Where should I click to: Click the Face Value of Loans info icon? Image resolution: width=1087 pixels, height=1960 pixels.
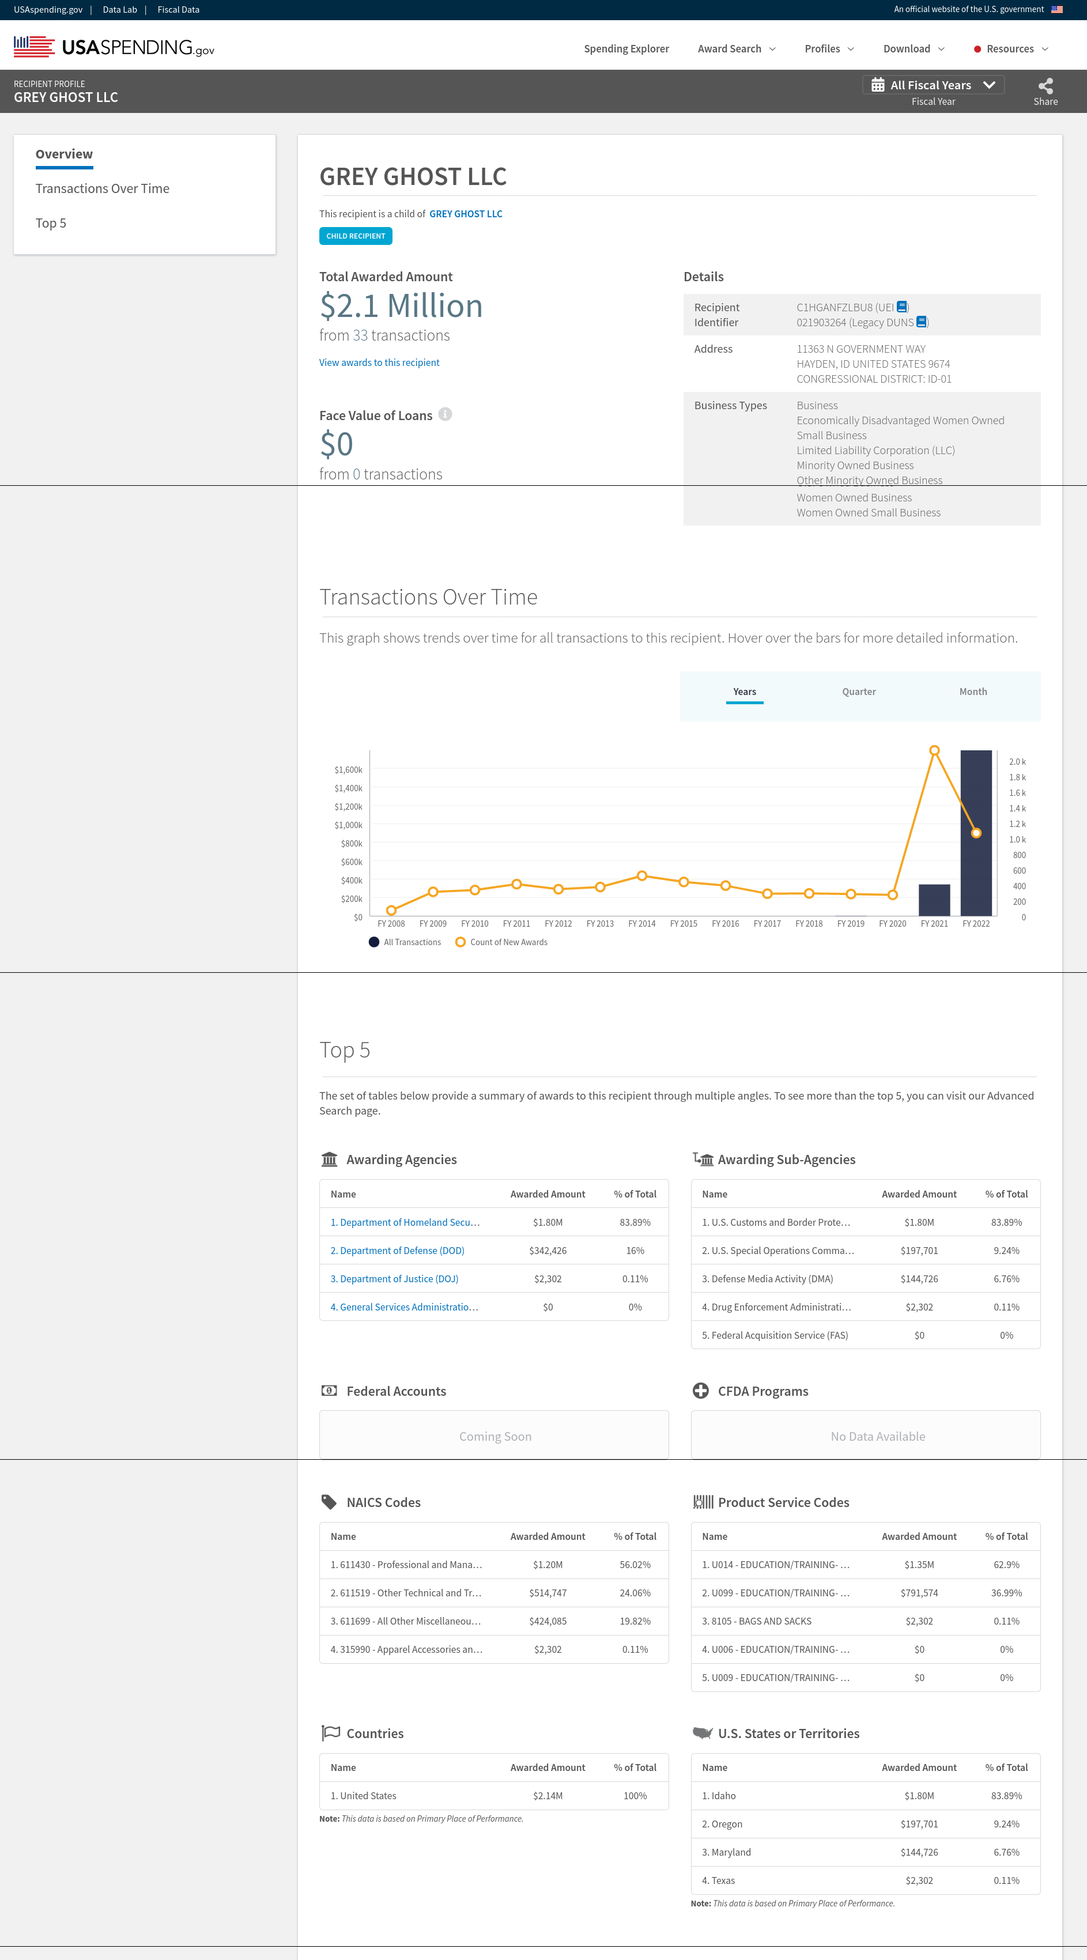click(x=445, y=414)
